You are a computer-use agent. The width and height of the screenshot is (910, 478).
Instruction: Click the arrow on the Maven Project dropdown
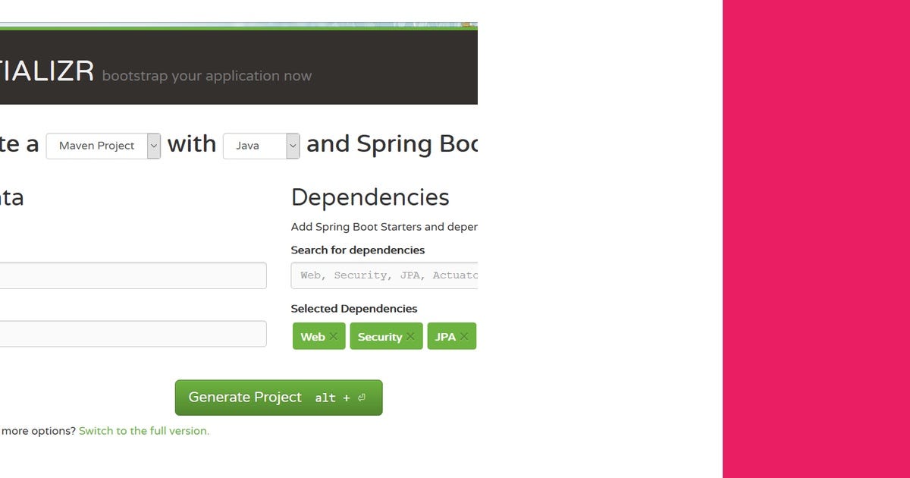154,146
